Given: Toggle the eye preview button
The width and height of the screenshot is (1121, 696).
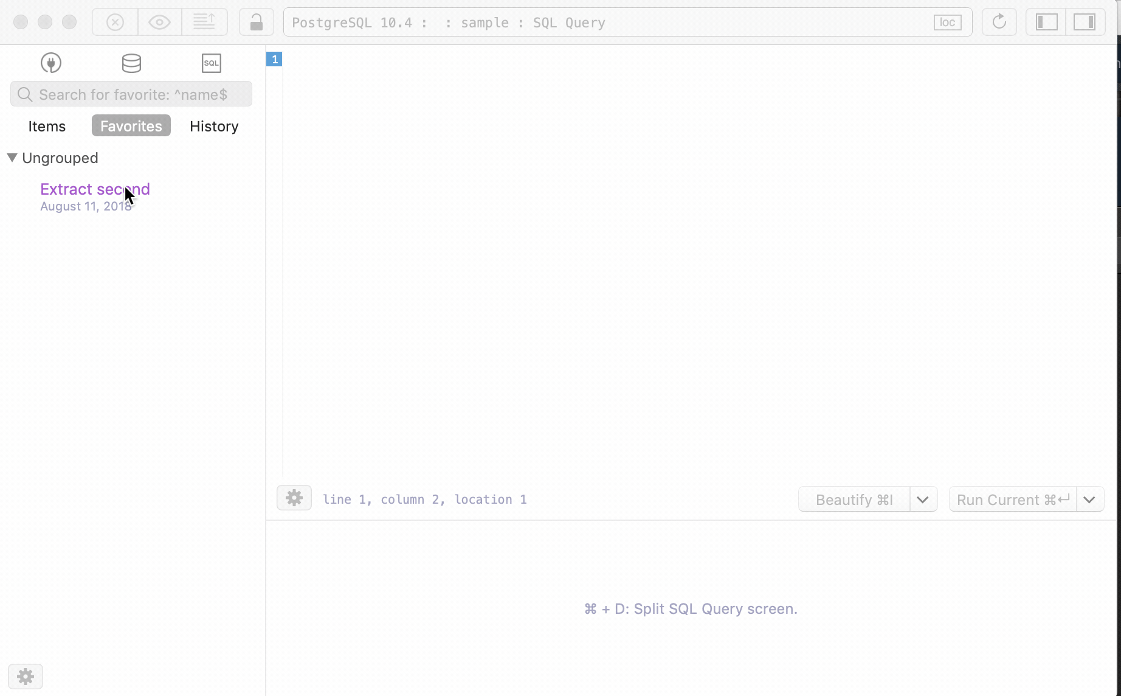Looking at the screenshot, I should coord(160,23).
